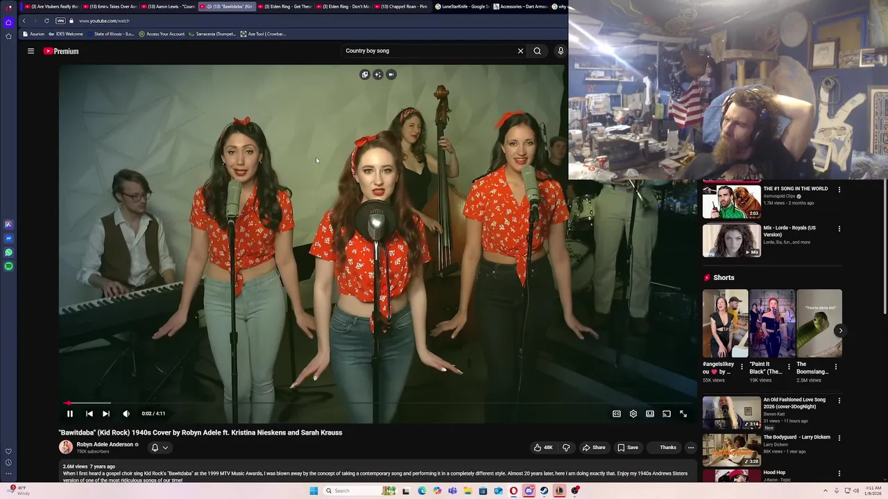The image size is (888, 499).
Task: Switch to Elden Ring - Get These tab
Action: (285, 6)
